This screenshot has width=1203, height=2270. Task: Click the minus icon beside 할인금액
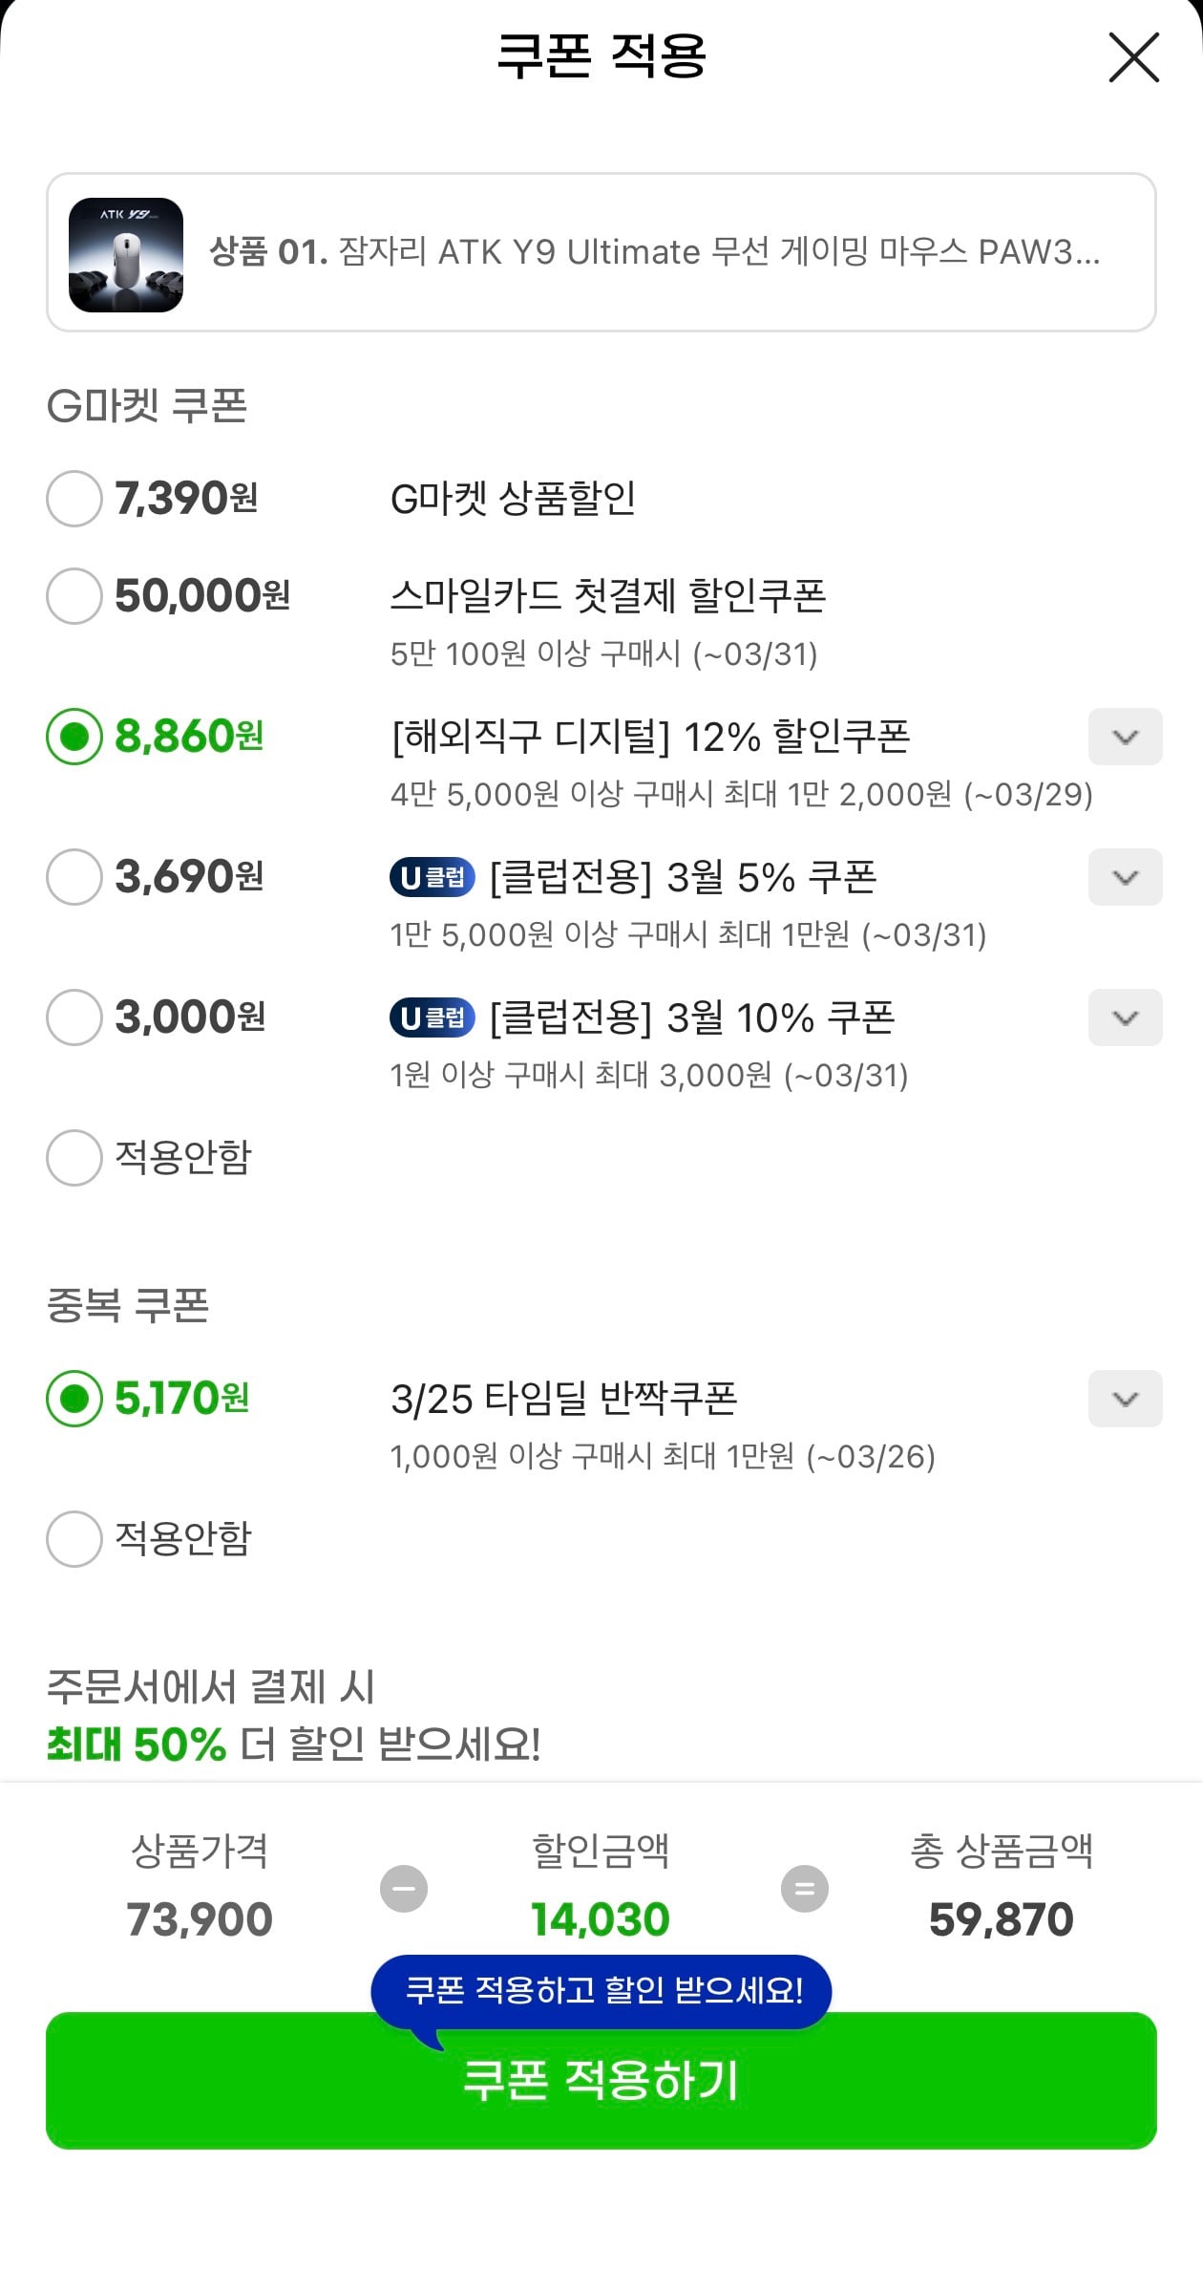click(x=404, y=1889)
